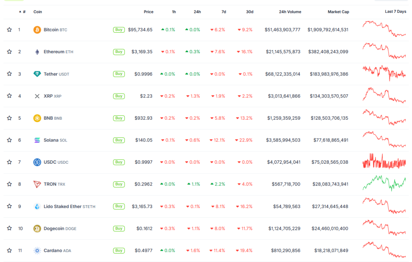This screenshot has width=412, height=262.
Task: Sort the table by Market Cap header
Action: click(x=338, y=12)
